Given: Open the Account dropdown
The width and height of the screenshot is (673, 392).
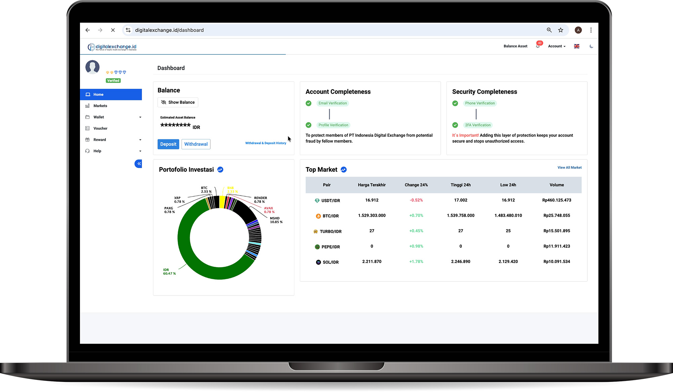Looking at the screenshot, I should 556,46.
